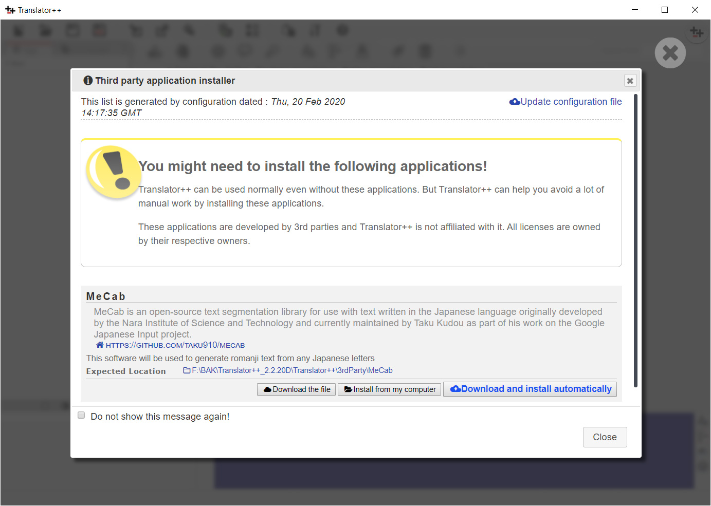Click the installer dialog's vertical scrollbar

click(635, 240)
